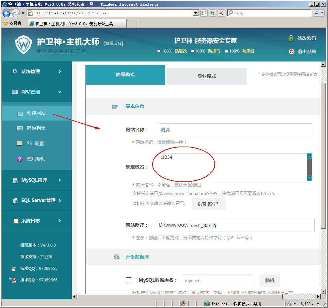Viewport: 328px width, 308px height.
Task: Click the Bing search magnifier button
Action: click(316, 13)
